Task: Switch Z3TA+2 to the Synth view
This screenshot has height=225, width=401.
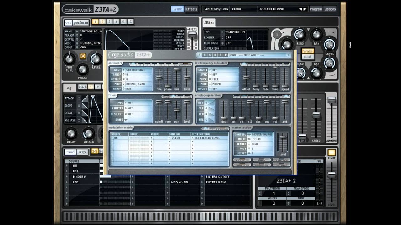Action: pos(178,9)
